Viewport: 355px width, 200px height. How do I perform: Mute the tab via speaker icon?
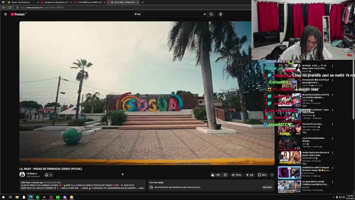pos(112,2)
